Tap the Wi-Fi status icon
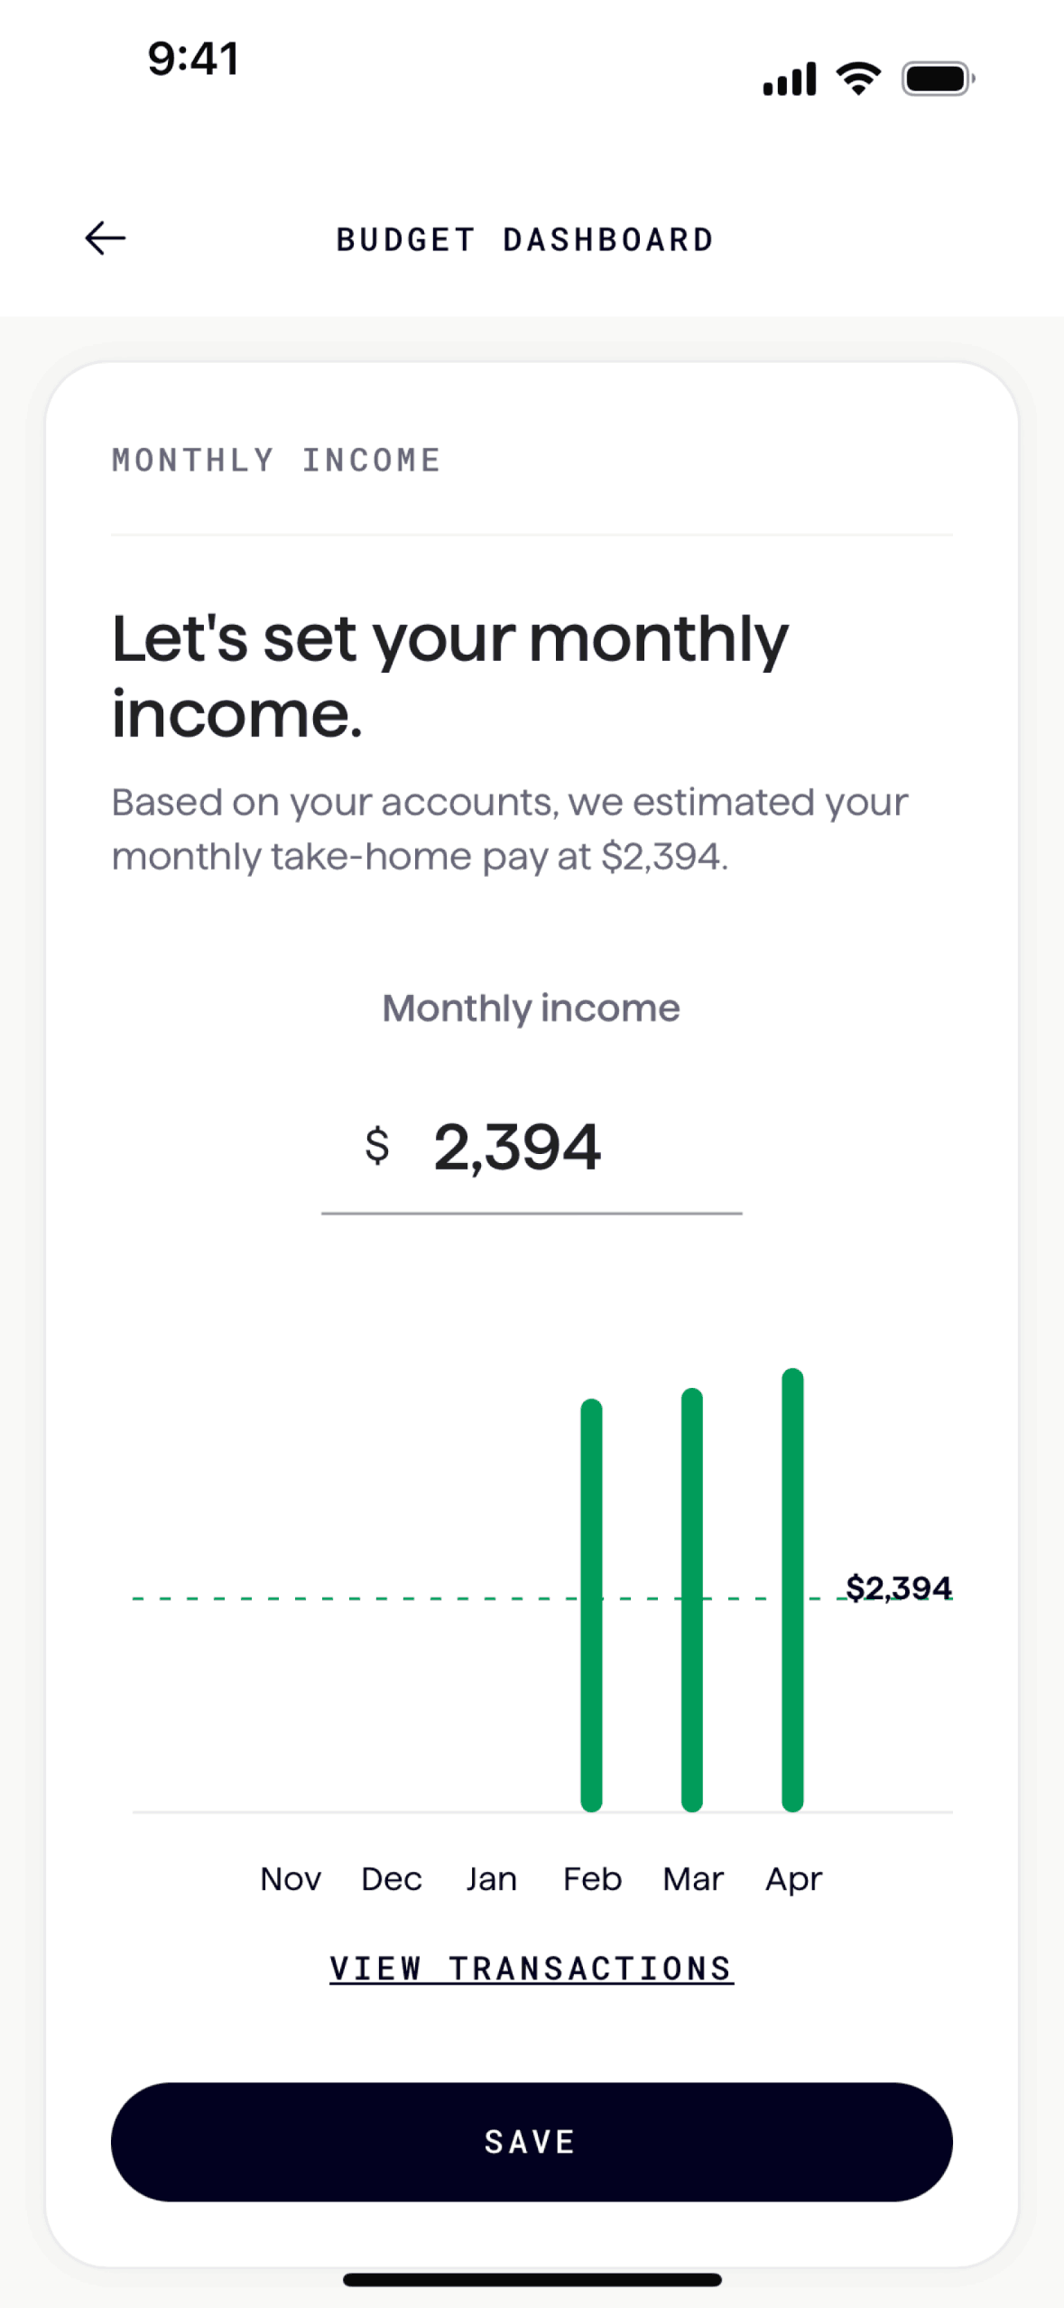The image size is (1064, 2308). click(x=858, y=79)
